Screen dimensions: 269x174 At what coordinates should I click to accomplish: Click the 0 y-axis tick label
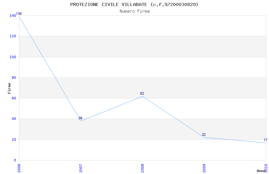(x=15, y=160)
